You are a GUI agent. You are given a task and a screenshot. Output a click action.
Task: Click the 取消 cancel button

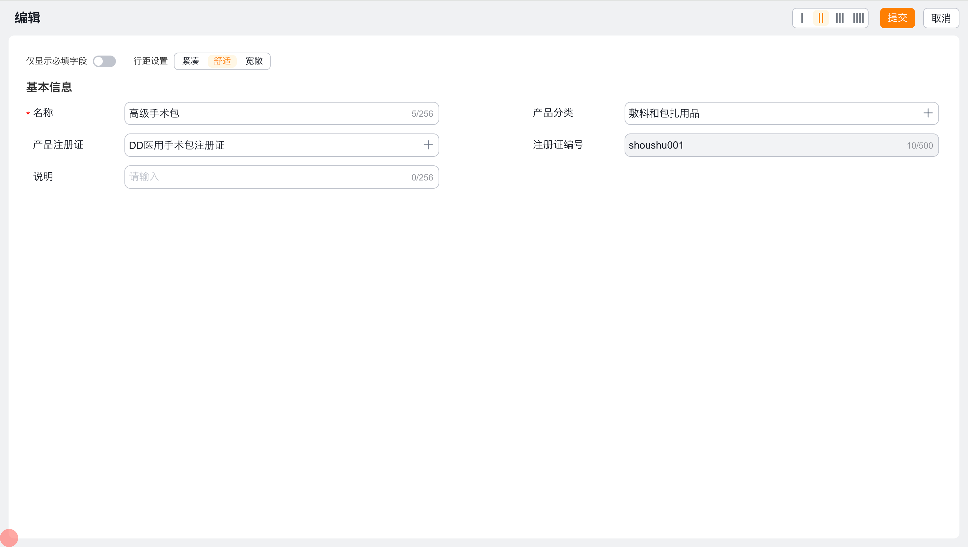point(941,18)
